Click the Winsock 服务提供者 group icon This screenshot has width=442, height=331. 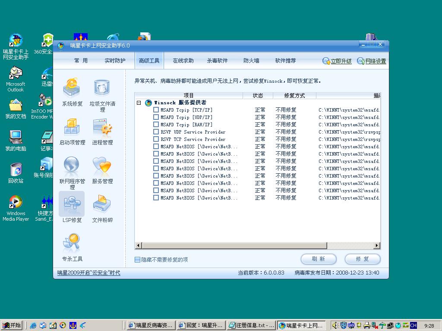coord(148,103)
